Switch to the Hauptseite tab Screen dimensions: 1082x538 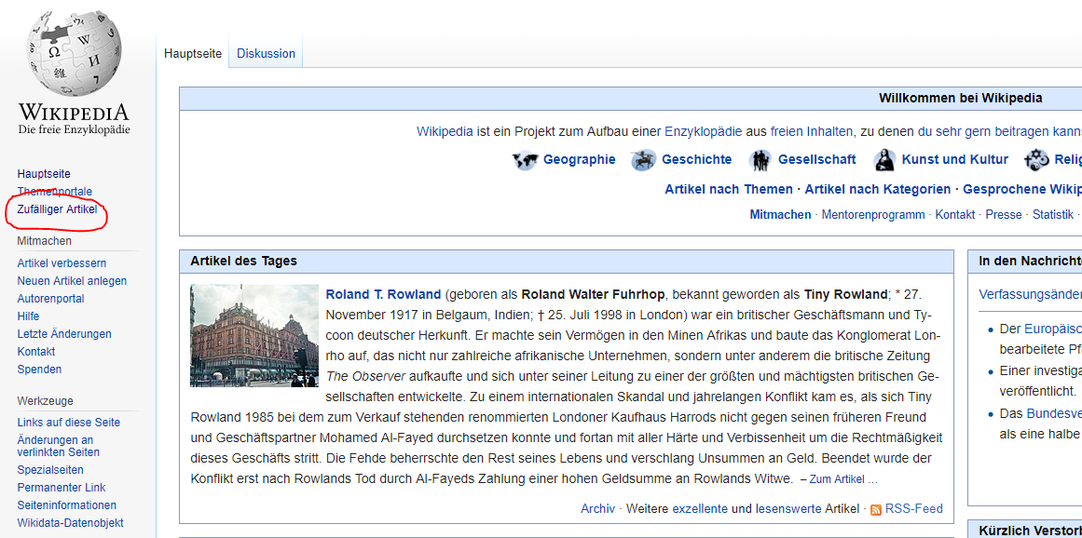coord(193,53)
